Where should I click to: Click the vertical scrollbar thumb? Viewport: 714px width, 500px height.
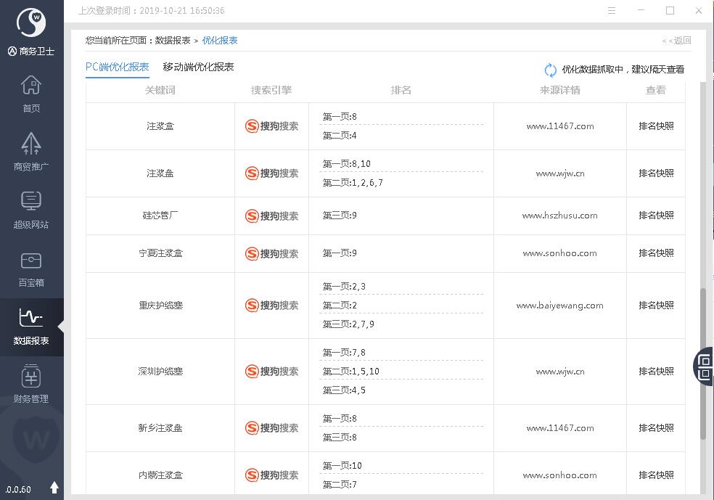(x=702, y=363)
